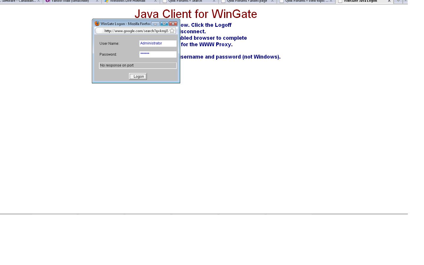Click the Logon button
424x265 pixels.
(138, 77)
